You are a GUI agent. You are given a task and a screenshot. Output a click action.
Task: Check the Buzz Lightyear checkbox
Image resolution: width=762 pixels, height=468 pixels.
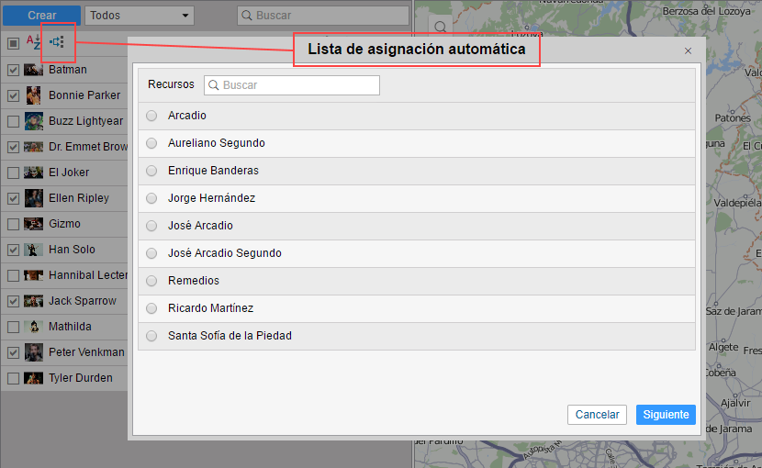point(13,121)
